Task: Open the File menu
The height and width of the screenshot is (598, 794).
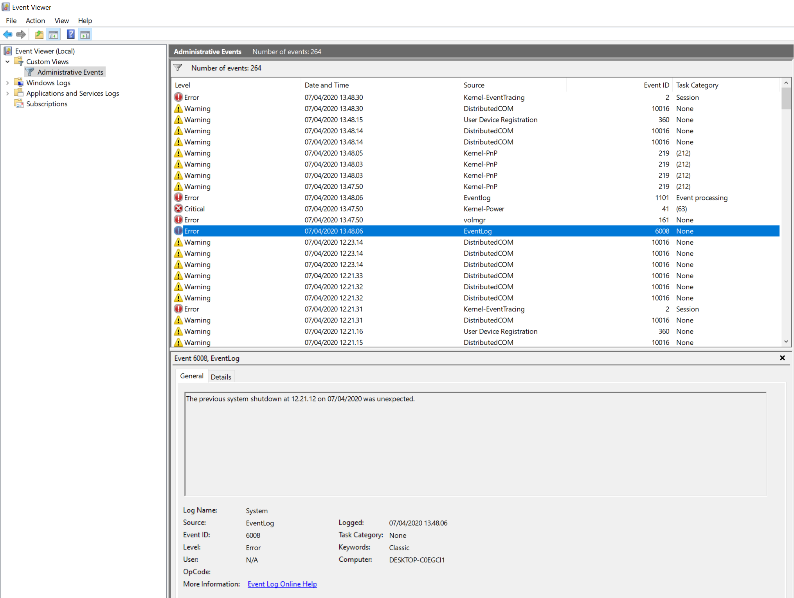Action: coord(11,20)
